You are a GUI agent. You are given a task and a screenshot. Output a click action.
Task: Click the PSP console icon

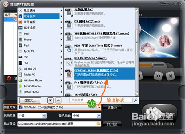[x=20, y=57]
